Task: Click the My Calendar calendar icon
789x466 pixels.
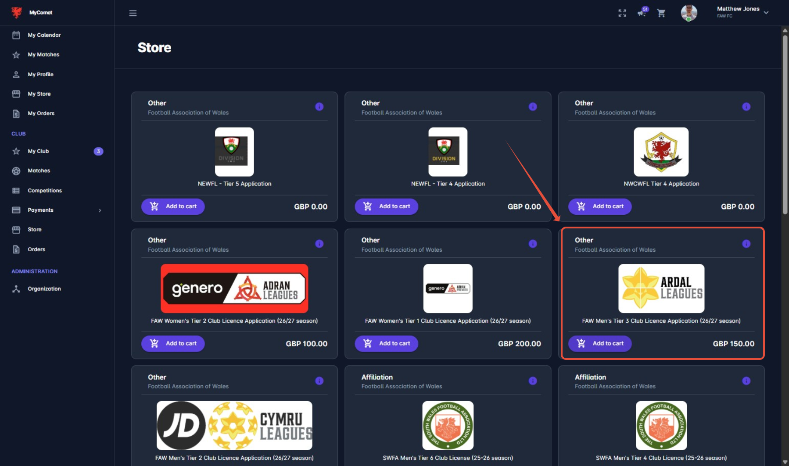Action: pos(16,35)
